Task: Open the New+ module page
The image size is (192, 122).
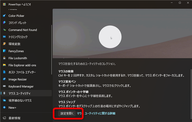Action: point(26,108)
